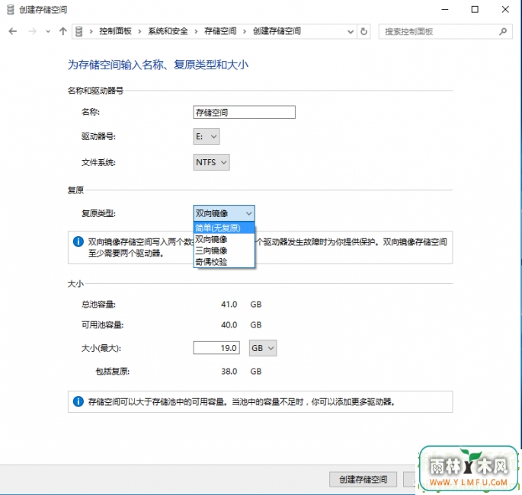
Task: Open the 文件系统 NTFS dropdown
Action: [211, 162]
